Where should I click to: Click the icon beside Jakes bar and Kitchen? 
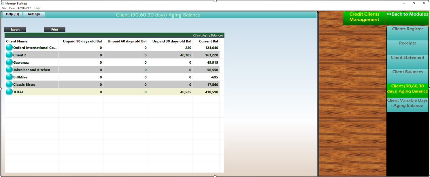(x=9, y=69)
